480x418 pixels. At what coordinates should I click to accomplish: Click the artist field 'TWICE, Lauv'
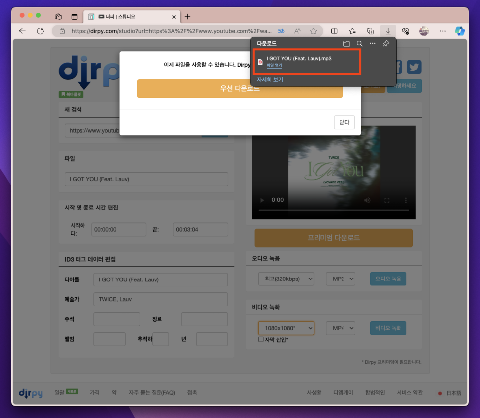160,299
